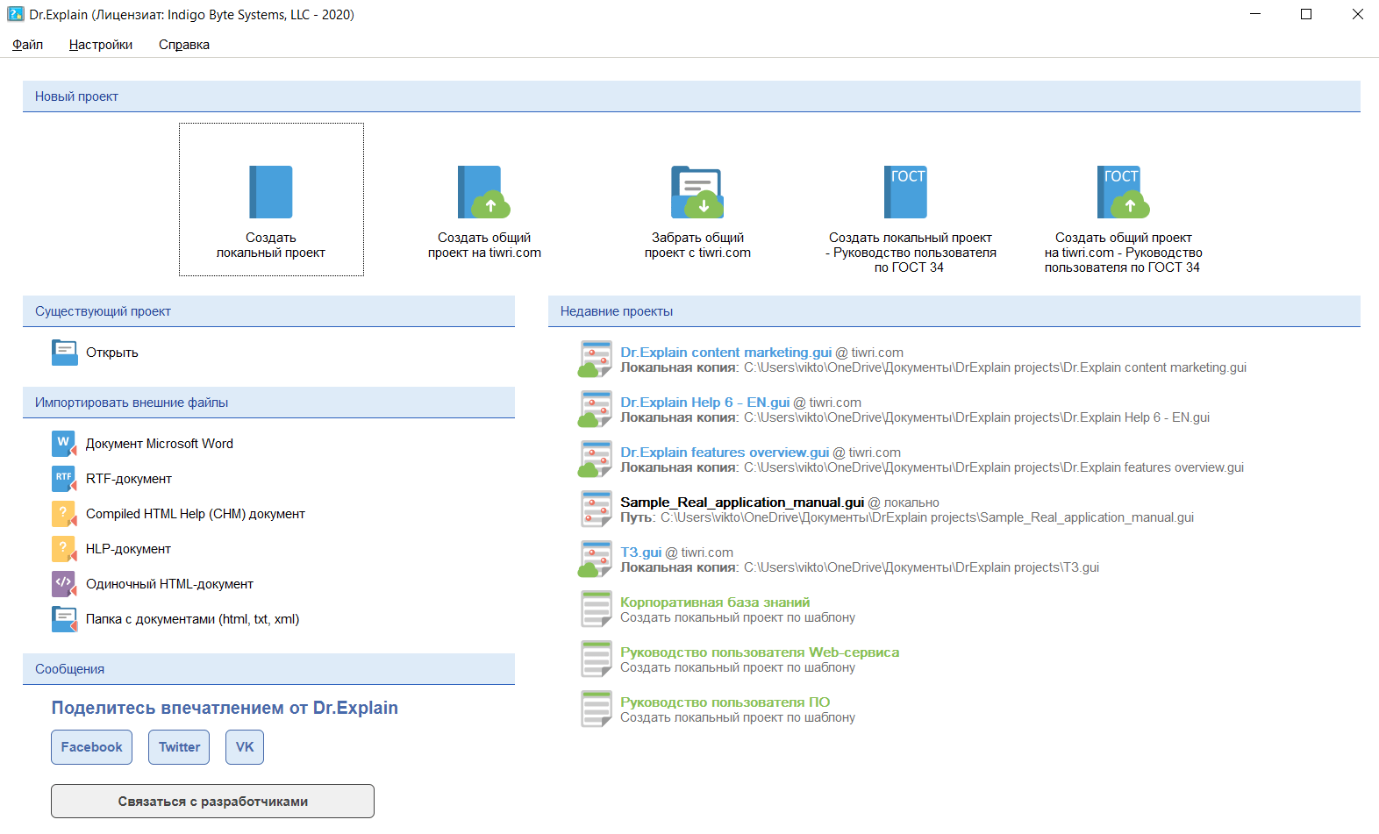Click the Открыть folder icon

[x=65, y=353]
